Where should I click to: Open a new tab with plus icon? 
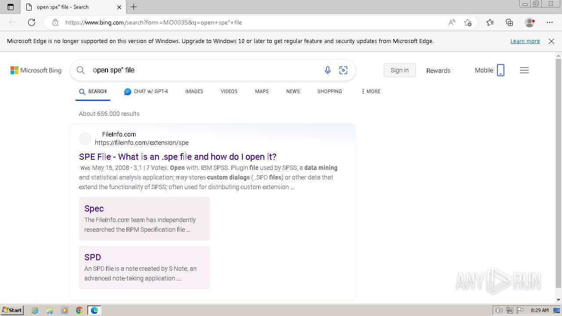pyautogui.click(x=134, y=7)
